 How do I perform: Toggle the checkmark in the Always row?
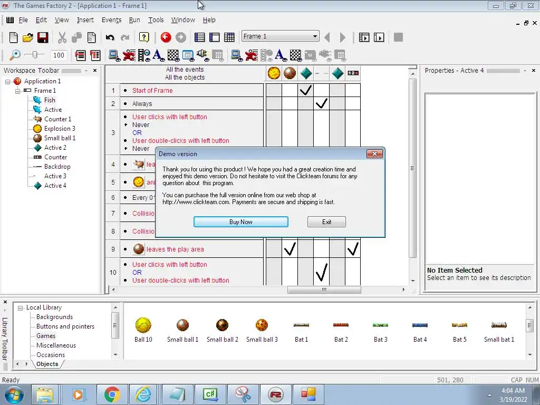(321, 103)
